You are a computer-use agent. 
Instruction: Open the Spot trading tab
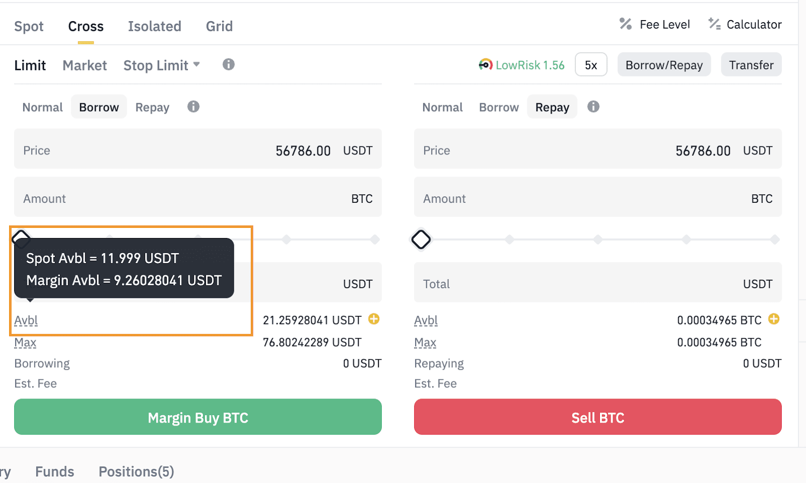tap(29, 26)
